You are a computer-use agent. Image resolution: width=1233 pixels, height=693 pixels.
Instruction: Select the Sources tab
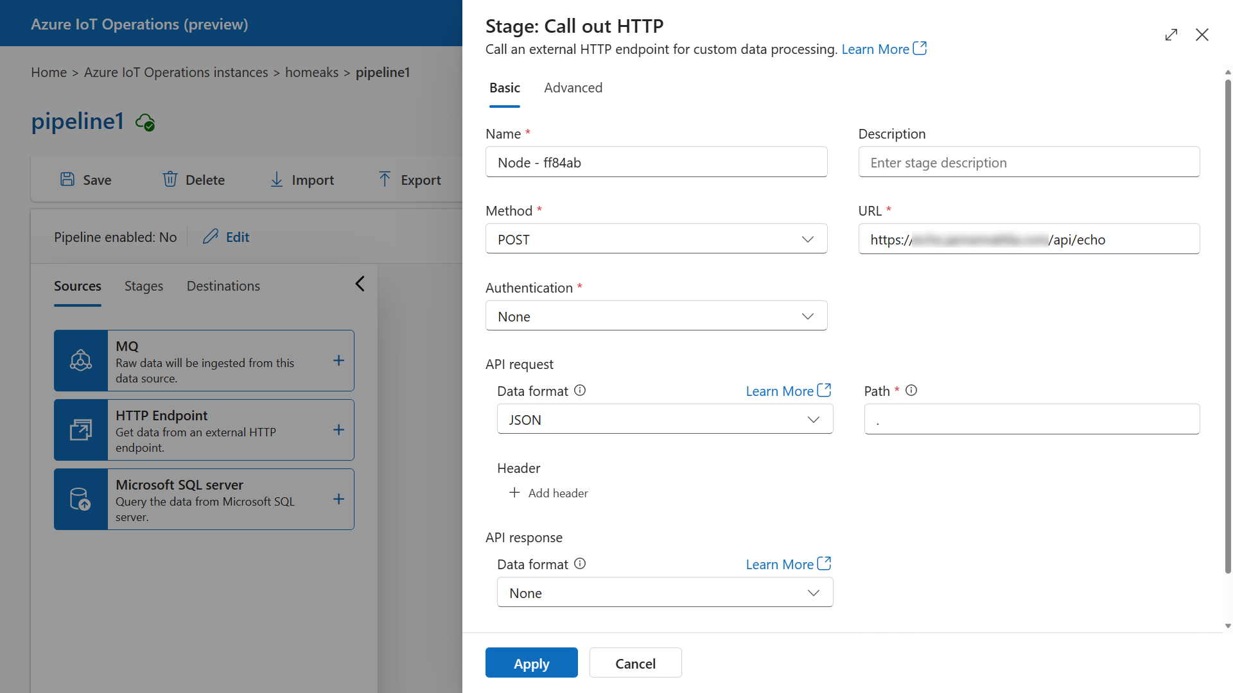[x=78, y=286]
